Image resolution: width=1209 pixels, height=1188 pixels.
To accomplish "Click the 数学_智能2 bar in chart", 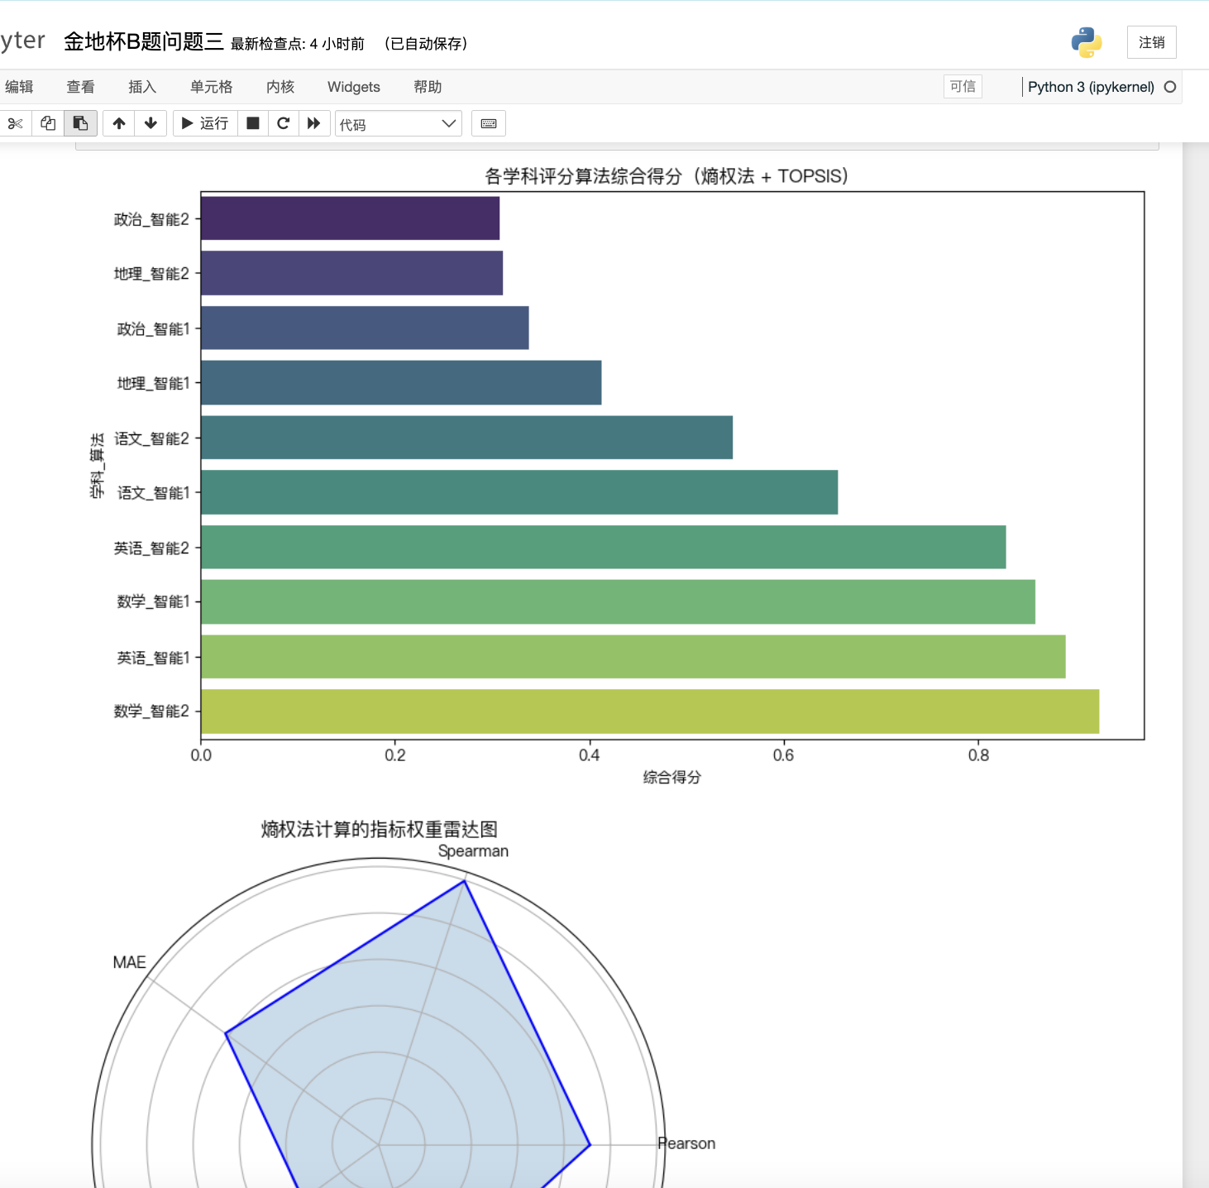I will [x=650, y=711].
